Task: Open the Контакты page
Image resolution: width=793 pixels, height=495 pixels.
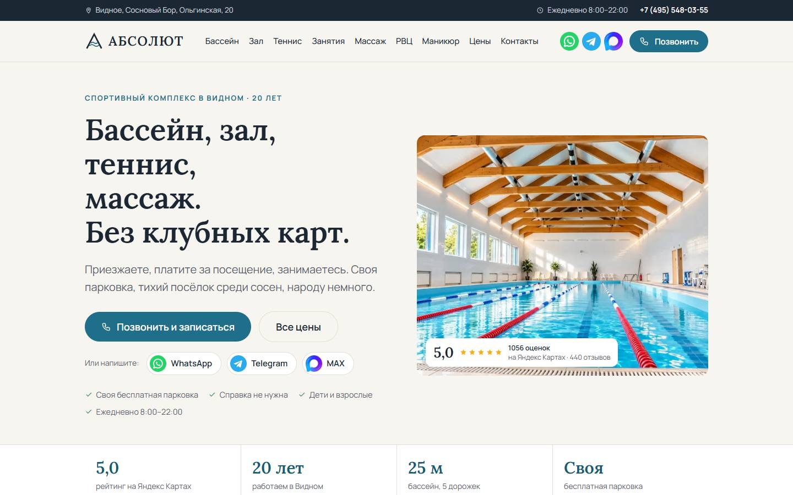Action: [519, 41]
